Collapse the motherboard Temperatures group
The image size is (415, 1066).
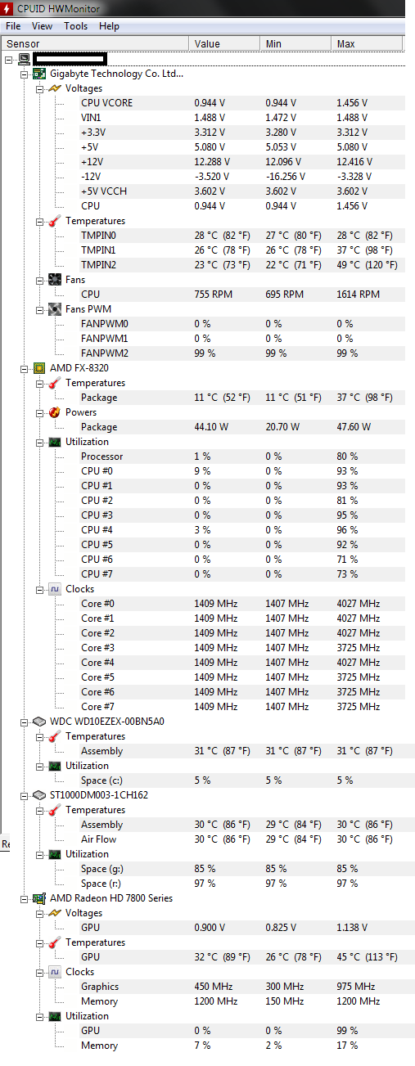[x=38, y=221]
